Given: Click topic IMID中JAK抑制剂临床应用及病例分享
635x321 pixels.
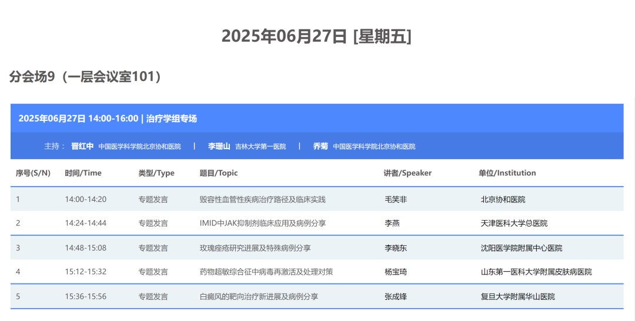Looking at the screenshot, I should 263,223.
